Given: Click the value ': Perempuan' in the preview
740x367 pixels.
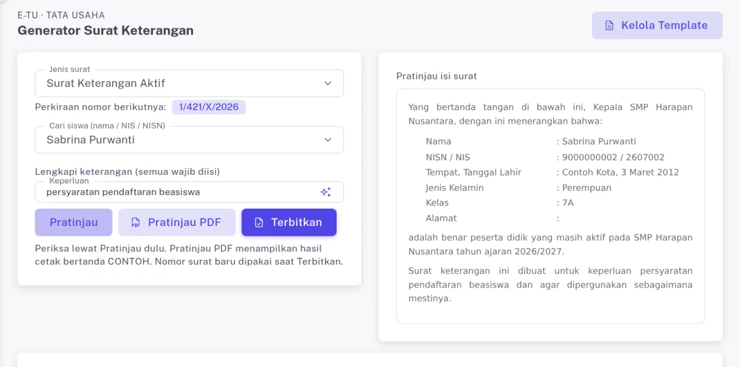Looking at the screenshot, I should [x=584, y=188].
